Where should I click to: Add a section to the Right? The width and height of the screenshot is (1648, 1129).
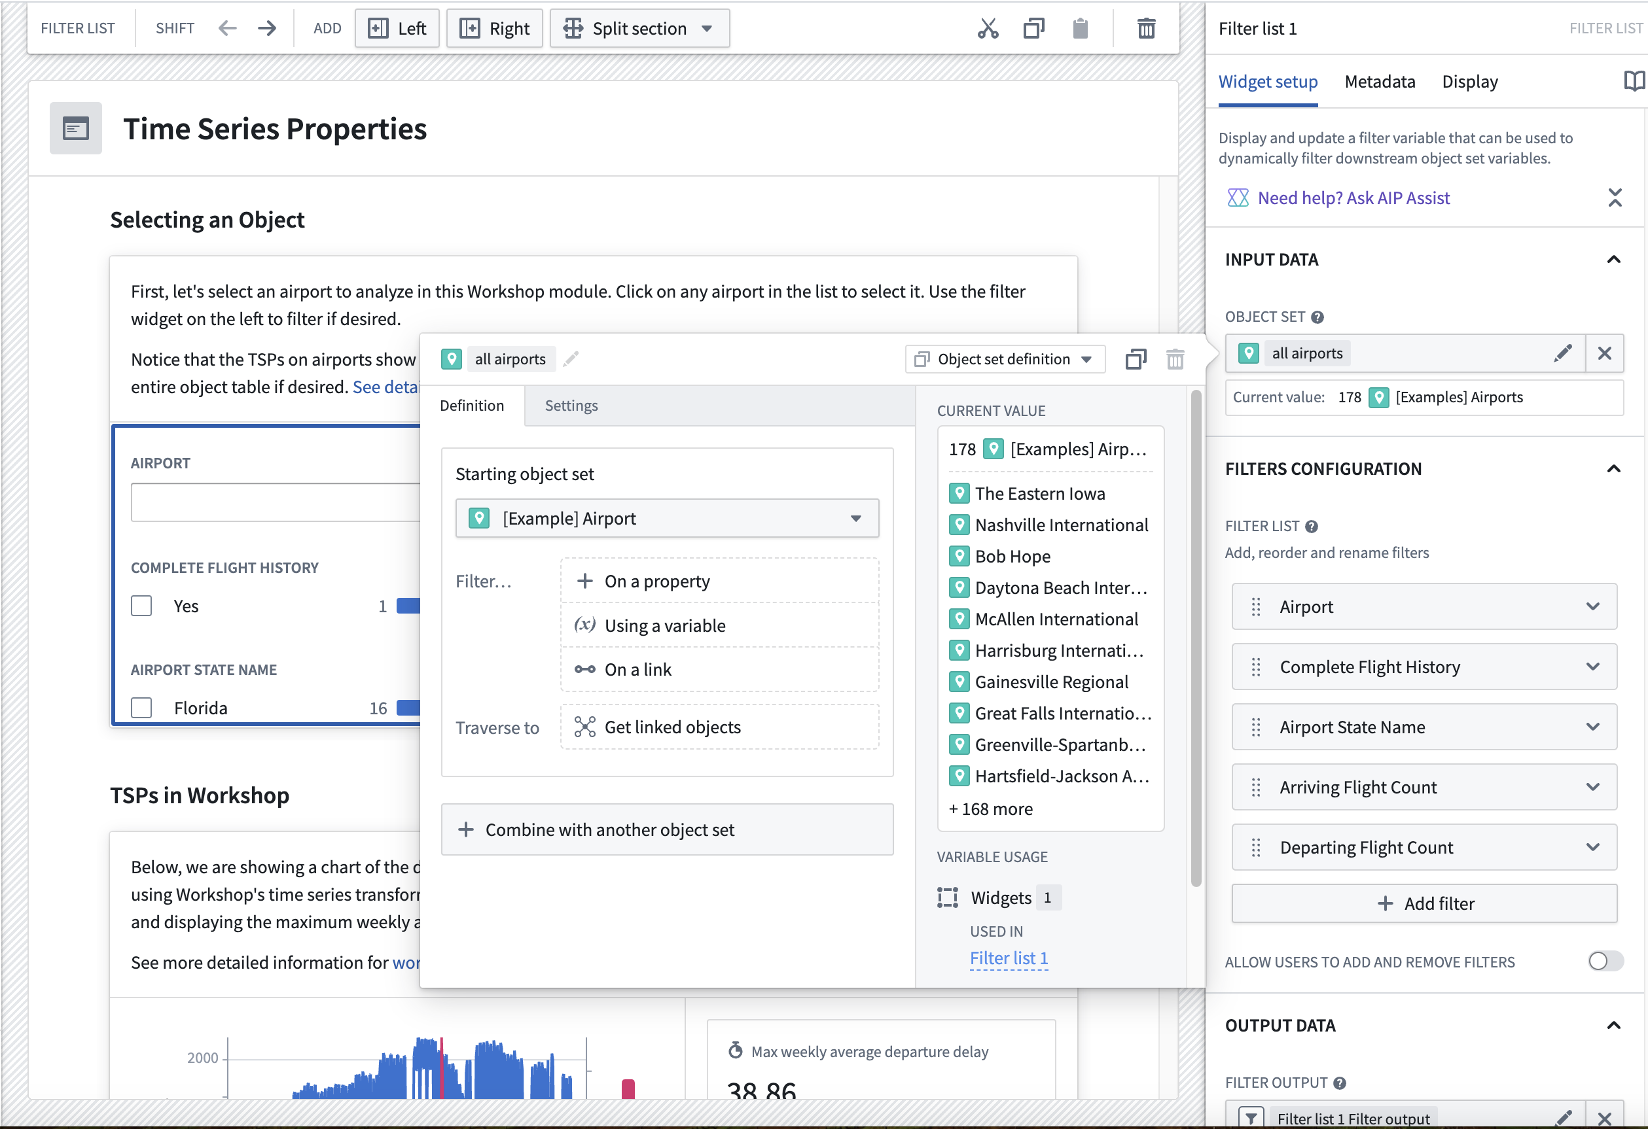tap(494, 28)
